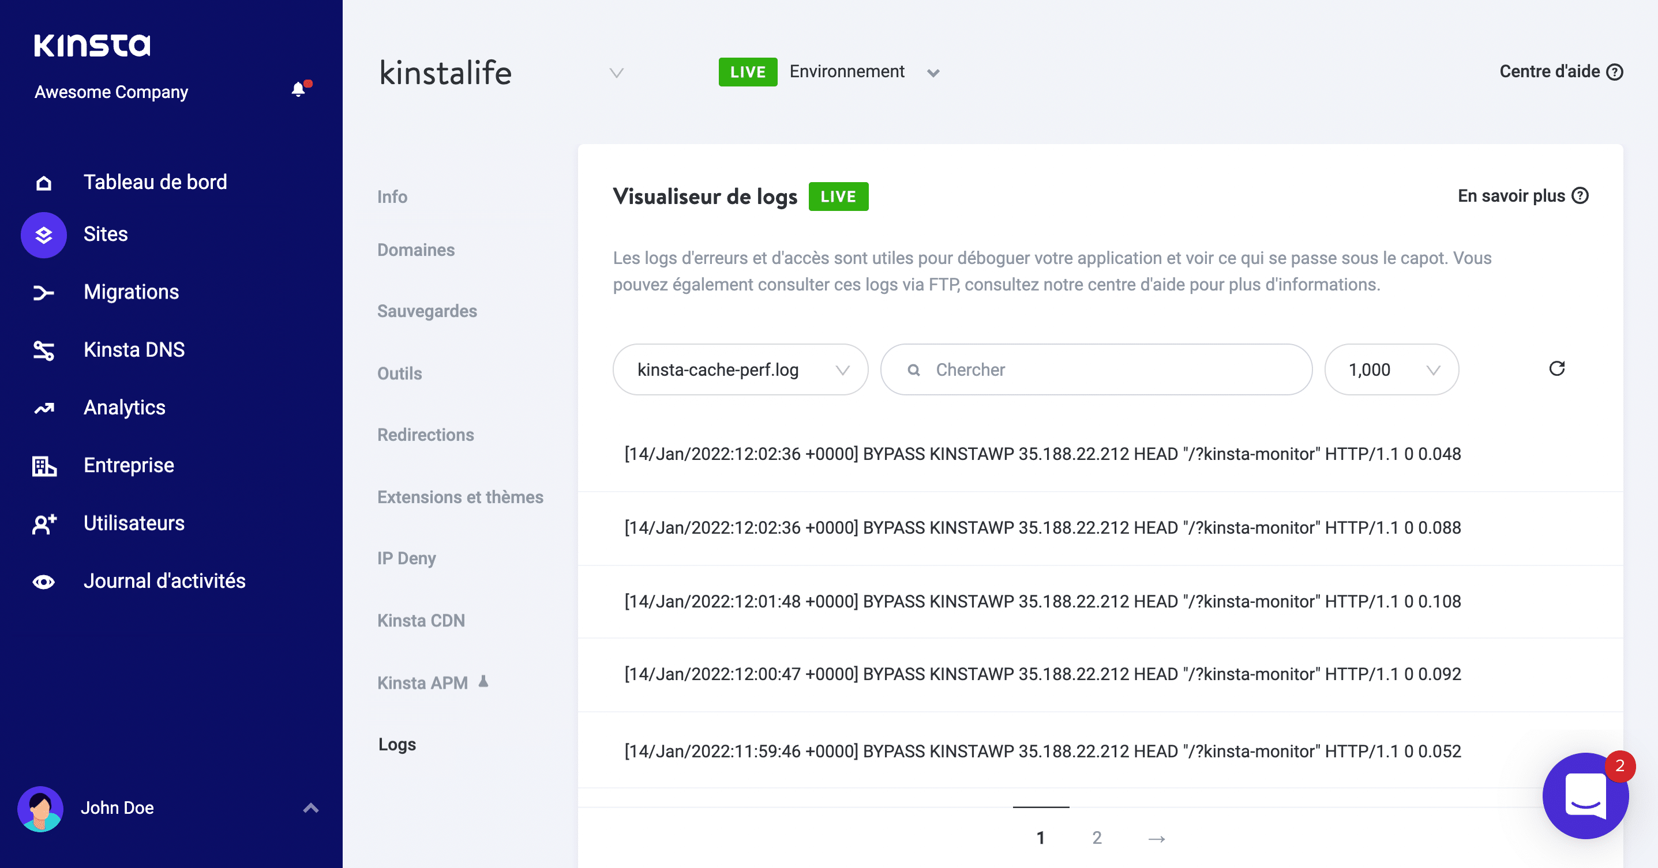The width and height of the screenshot is (1658, 868).
Task: Open Kinsta DNS via its network icon
Action: 43,350
